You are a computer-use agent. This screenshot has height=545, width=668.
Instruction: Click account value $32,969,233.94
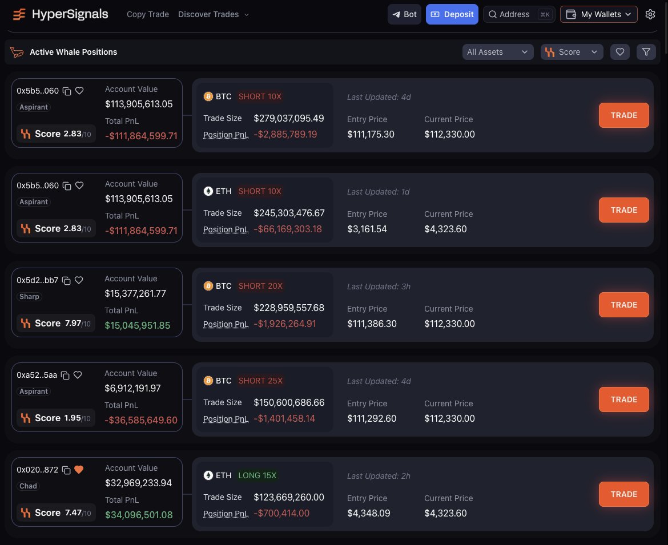coord(139,483)
